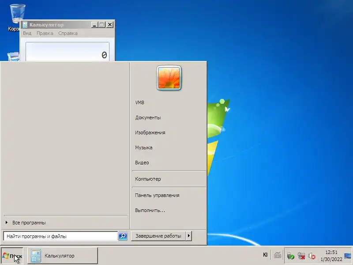Open Документы from the Start menu

[x=148, y=117]
